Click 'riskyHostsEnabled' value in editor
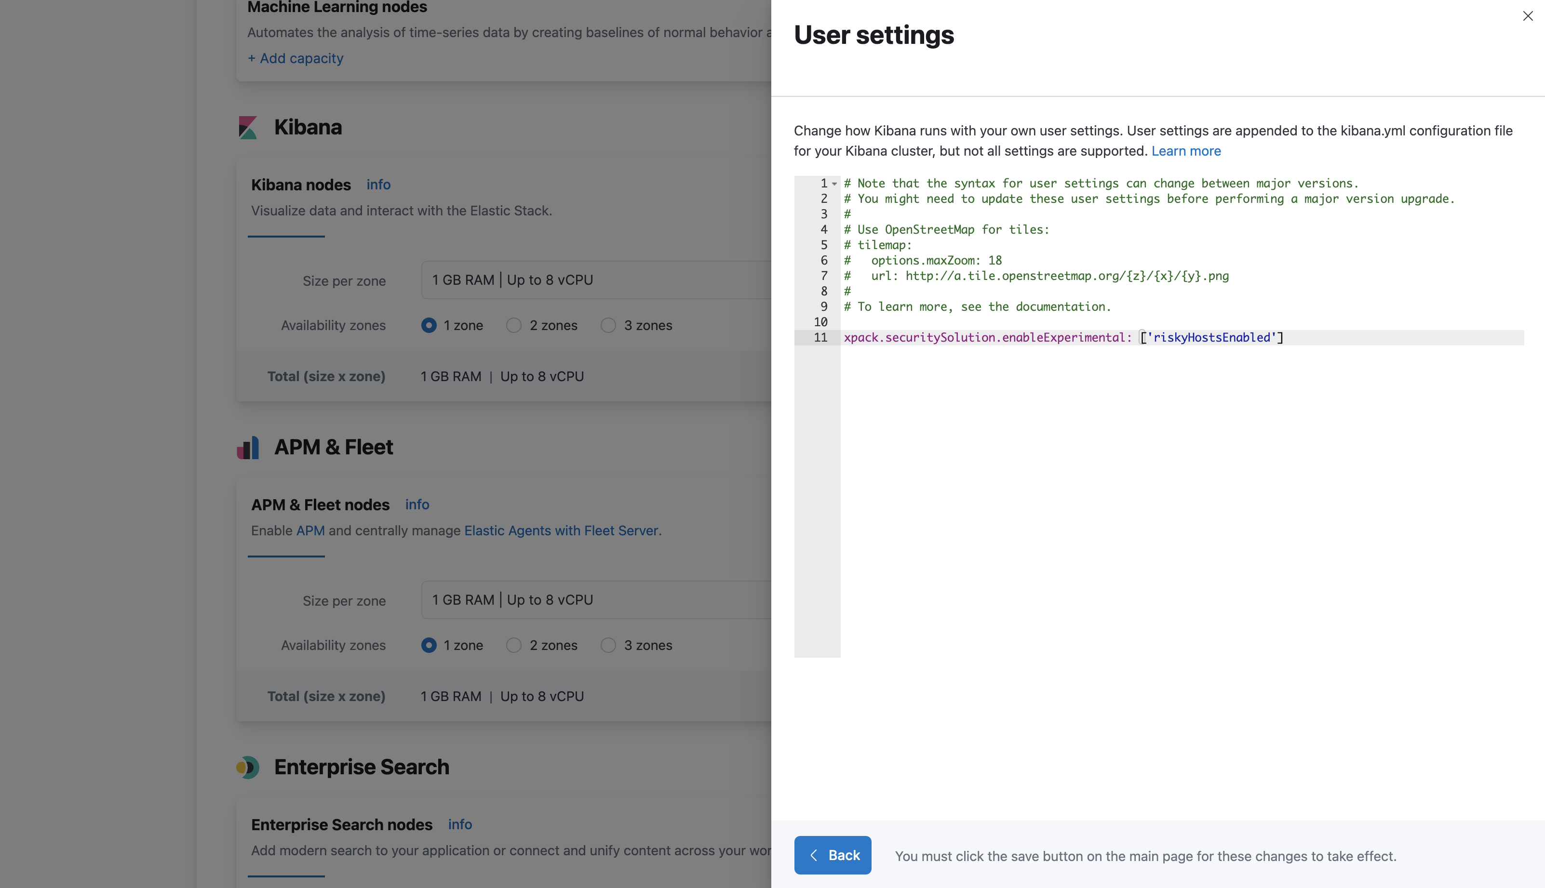The image size is (1545, 888). [1212, 337]
